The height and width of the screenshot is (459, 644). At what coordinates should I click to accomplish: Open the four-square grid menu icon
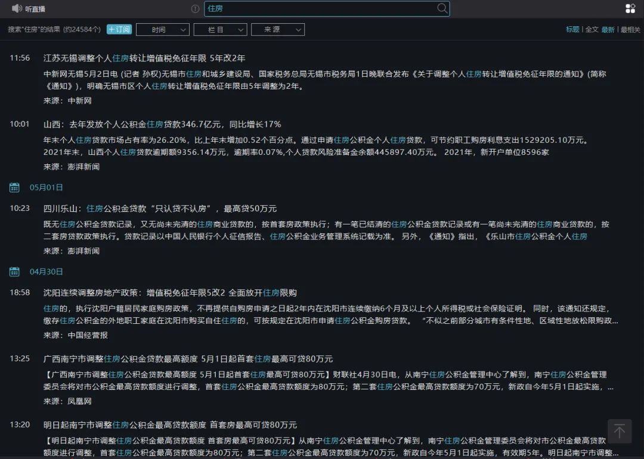(x=630, y=8)
